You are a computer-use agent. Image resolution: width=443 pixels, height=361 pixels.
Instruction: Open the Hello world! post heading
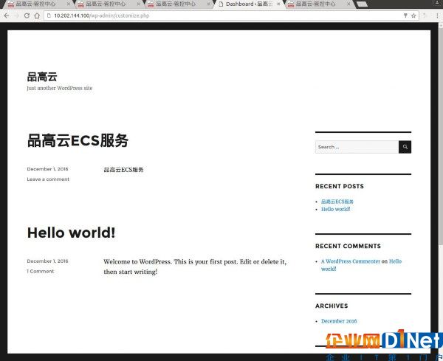click(x=71, y=233)
